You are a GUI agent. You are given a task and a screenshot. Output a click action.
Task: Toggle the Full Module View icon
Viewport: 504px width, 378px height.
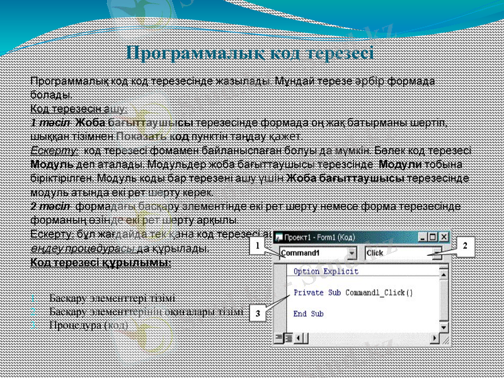288,336
